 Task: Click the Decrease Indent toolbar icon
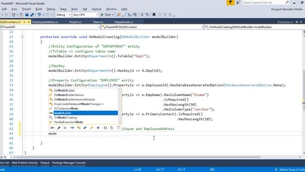coord(129,15)
